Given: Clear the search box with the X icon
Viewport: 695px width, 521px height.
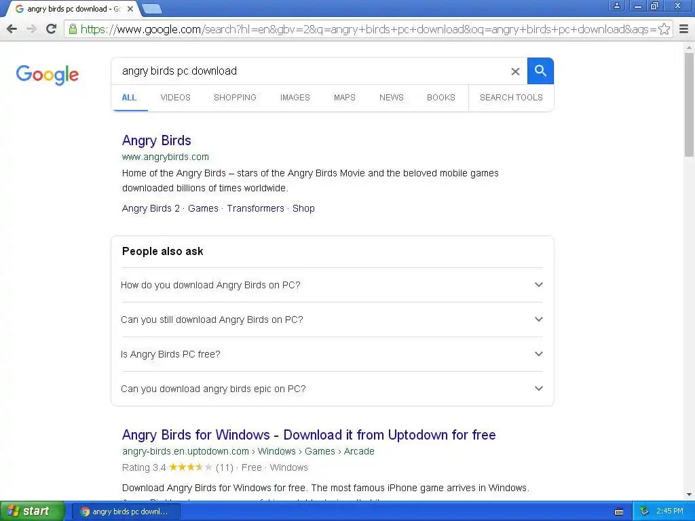Looking at the screenshot, I should (x=515, y=71).
